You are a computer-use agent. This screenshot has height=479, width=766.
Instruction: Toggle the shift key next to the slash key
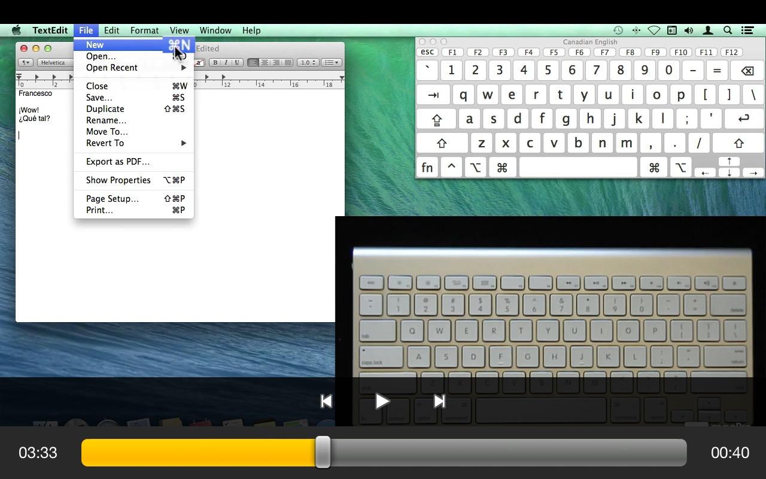[738, 143]
